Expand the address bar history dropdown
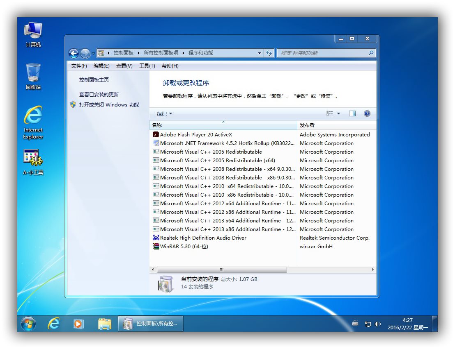Viewport: 455px width, 349px height. point(260,53)
